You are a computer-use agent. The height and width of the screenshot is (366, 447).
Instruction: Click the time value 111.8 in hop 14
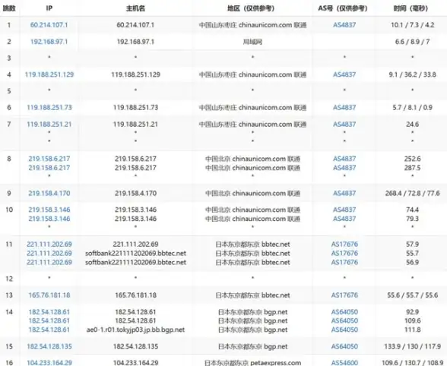[x=412, y=330]
